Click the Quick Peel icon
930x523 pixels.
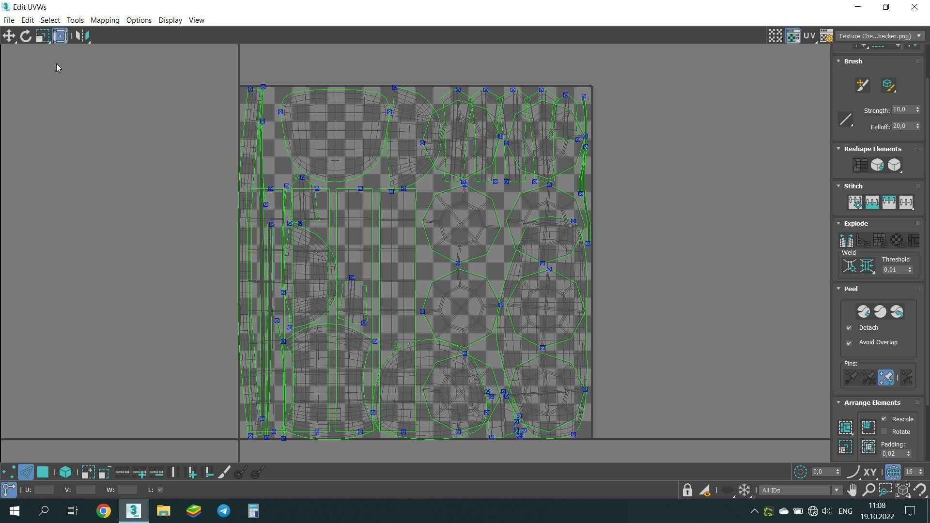(863, 311)
